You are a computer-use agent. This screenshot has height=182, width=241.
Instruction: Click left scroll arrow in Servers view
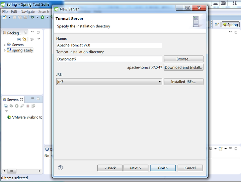pyautogui.click(x=4, y=171)
